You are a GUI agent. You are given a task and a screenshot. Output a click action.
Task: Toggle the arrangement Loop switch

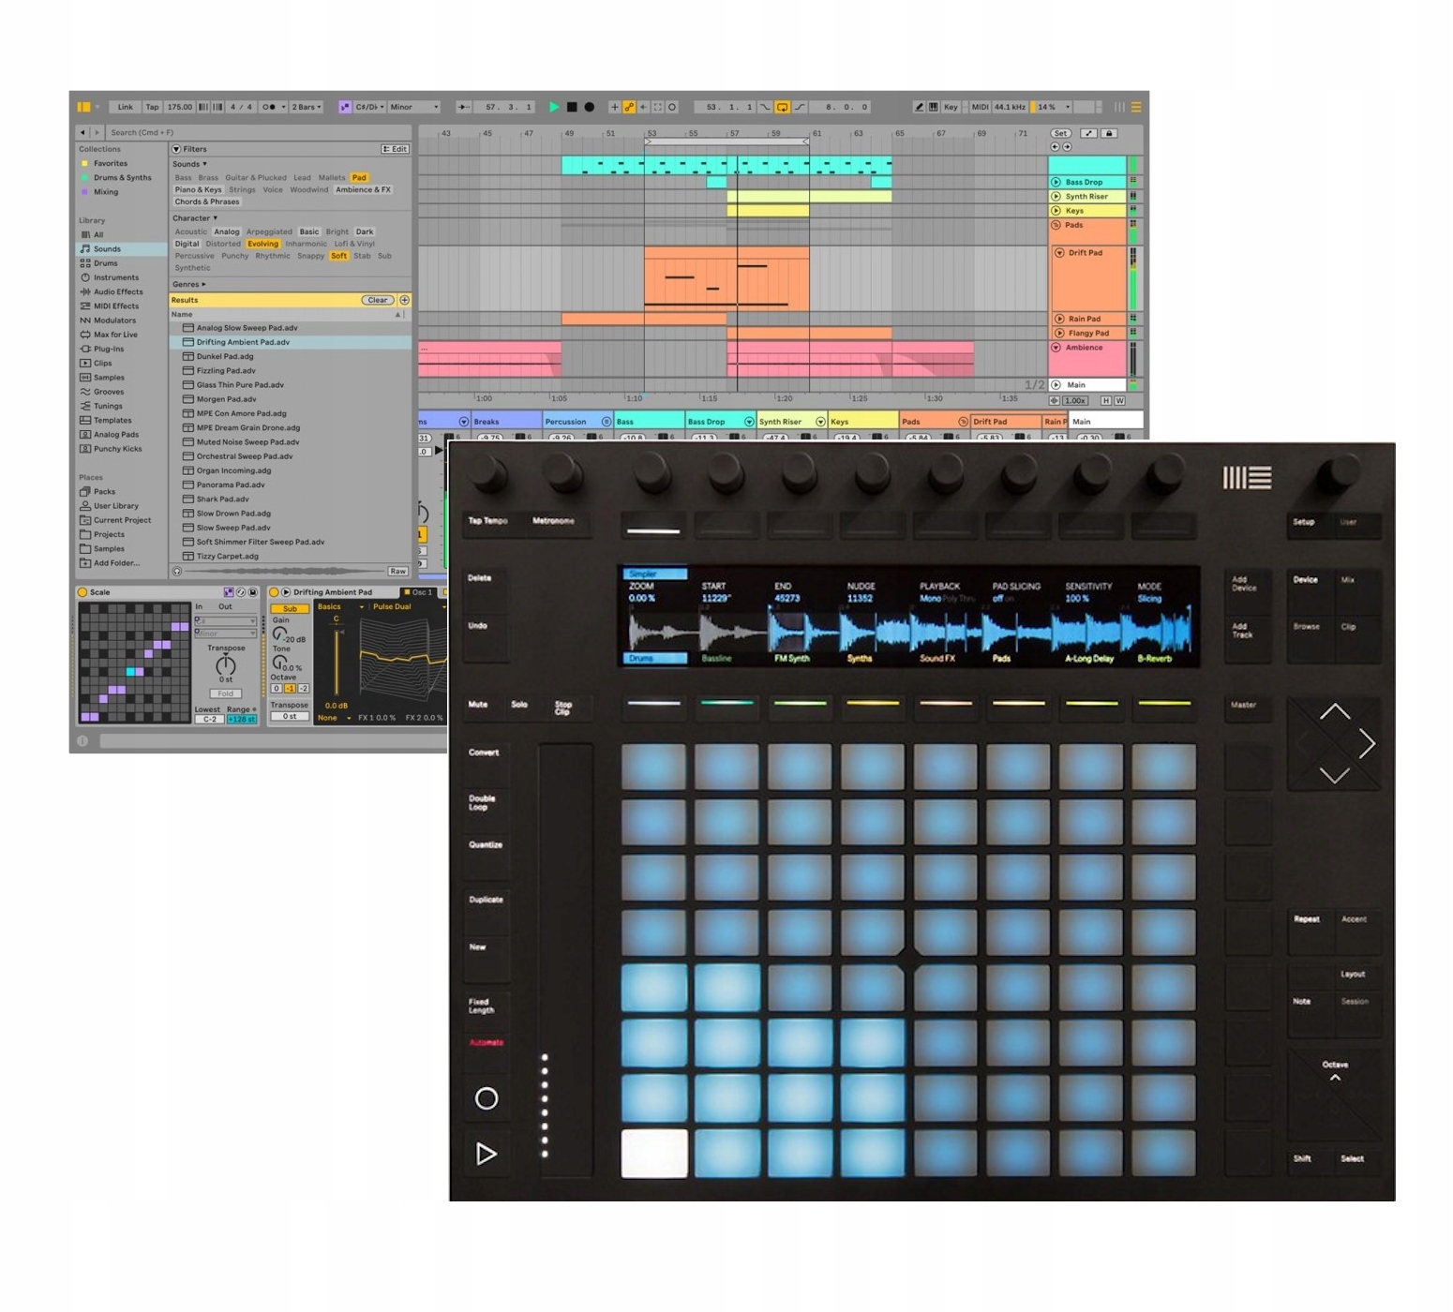pyautogui.click(x=783, y=107)
